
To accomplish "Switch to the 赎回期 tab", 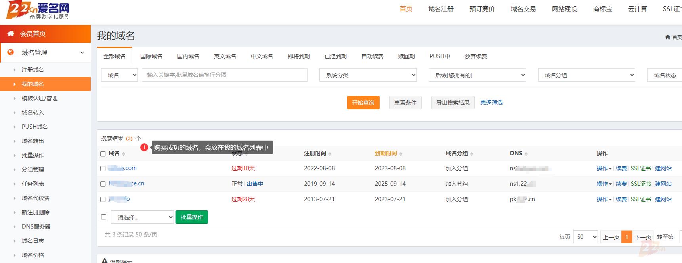I will tap(407, 56).
